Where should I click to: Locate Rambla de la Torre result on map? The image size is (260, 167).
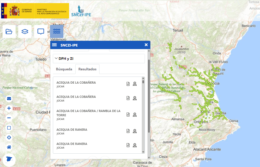pos(135,115)
